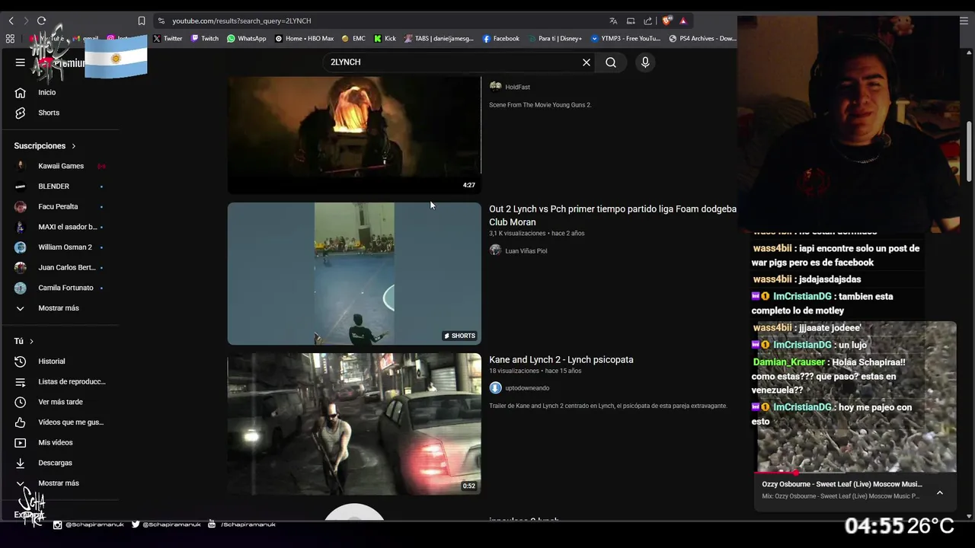The image size is (975, 548).
Task: Open the Facu Peralta subscription
Action: (x=59, y=207)
